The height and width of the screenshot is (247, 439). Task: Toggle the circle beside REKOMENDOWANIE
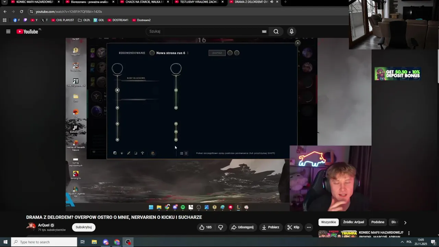[152, 53]
